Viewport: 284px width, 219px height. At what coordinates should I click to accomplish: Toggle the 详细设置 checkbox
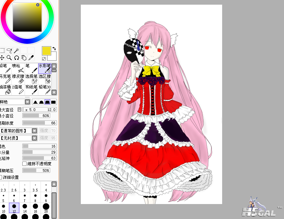click(x=1, y=177)
